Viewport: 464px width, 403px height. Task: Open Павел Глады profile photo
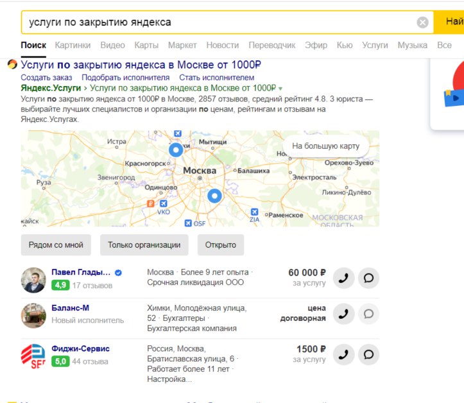tap(33, 280)
